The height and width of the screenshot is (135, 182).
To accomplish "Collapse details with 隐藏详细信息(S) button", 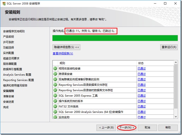I will (66, 47).
